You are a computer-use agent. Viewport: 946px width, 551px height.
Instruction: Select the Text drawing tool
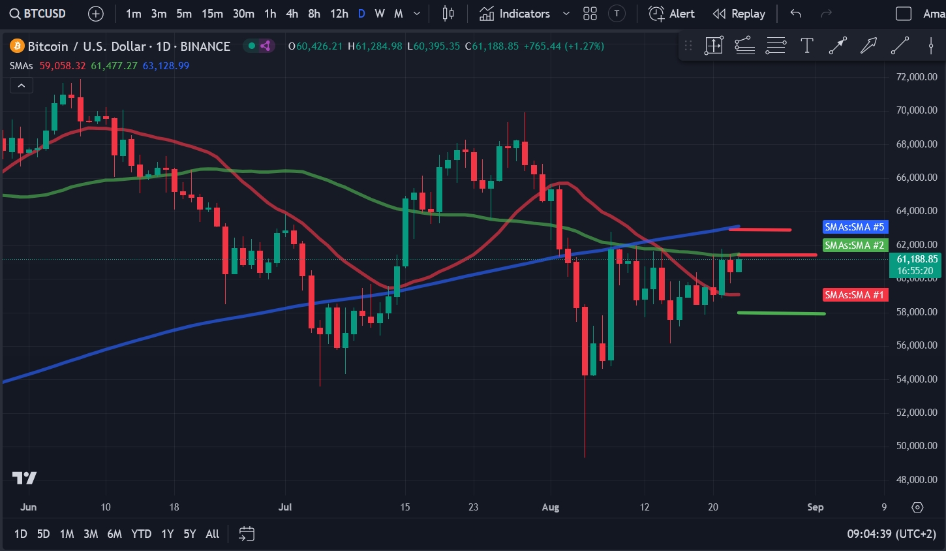pyautogui.click(x=806, y=46)
